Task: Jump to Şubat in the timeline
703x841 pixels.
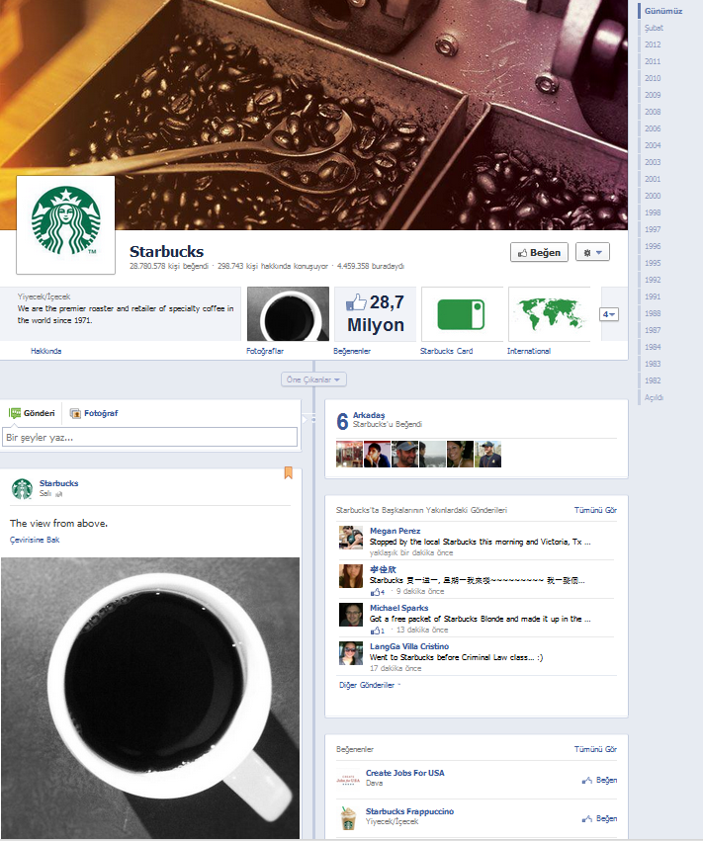Action: [654, 28]
